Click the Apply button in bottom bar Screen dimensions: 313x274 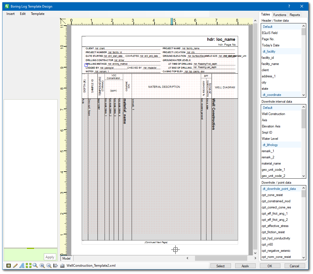coord(245,266)
